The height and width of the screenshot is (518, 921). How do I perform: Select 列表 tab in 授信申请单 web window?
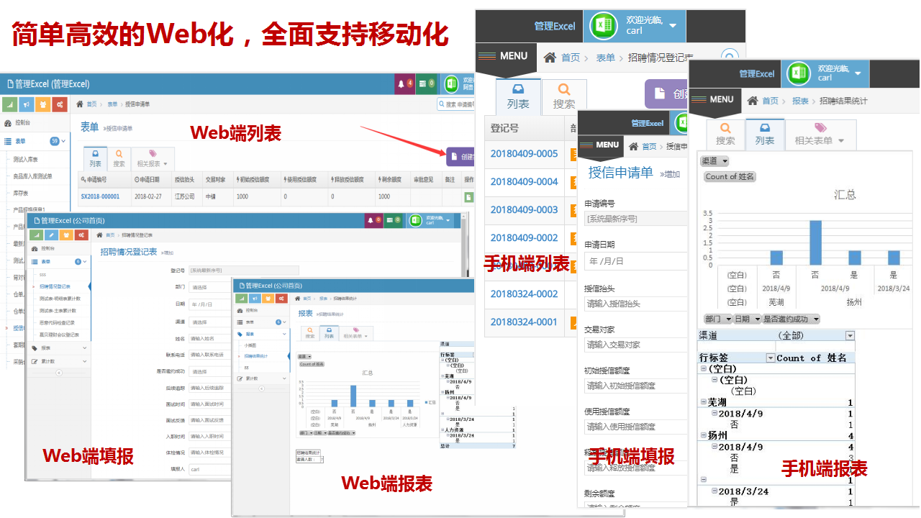pyautogui.click(x=96, y=158)
